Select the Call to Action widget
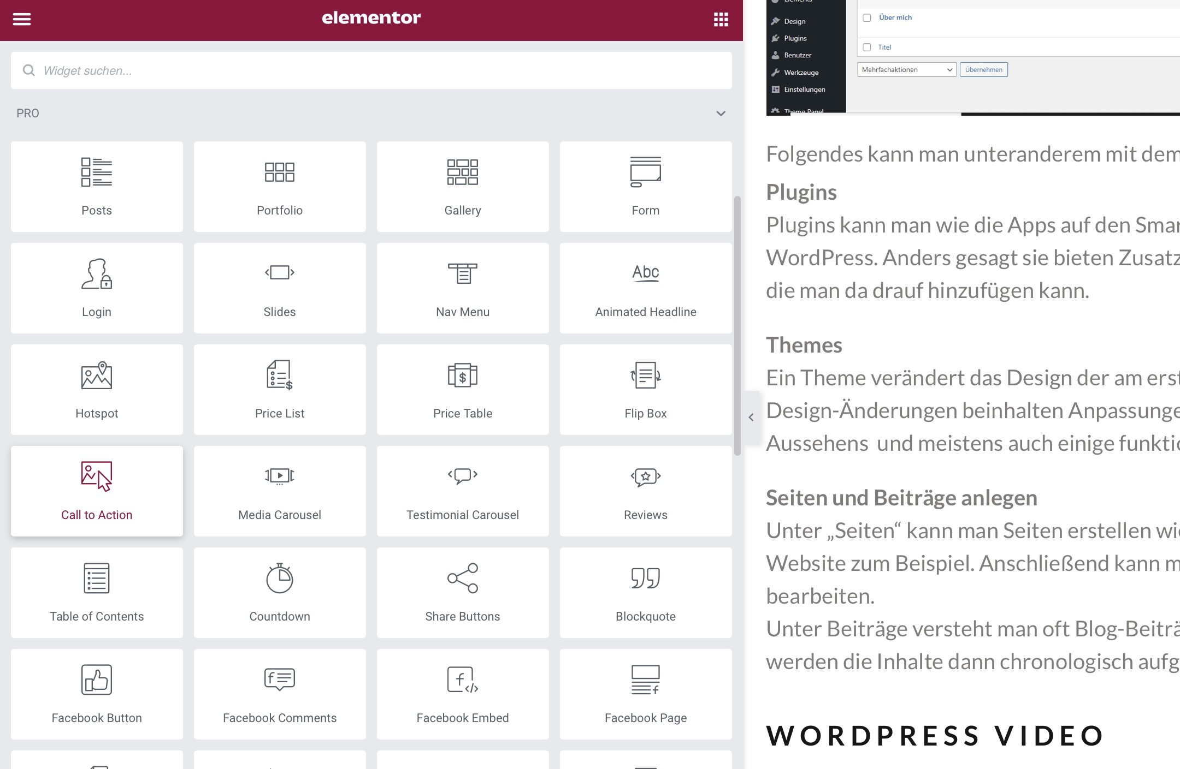This screenshot has width=1180, height=769. tap(97, 491)
